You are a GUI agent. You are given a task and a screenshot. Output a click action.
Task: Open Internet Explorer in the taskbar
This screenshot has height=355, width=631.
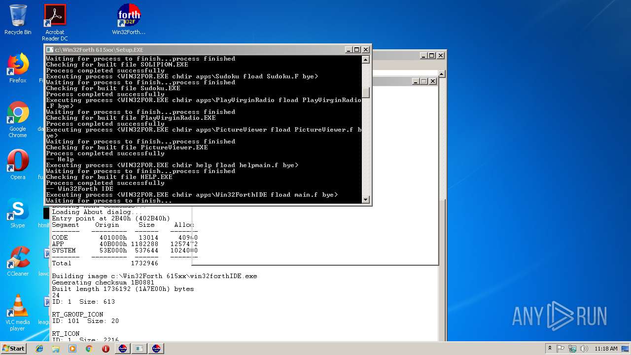pyautogui.click(x=39, y=349)
